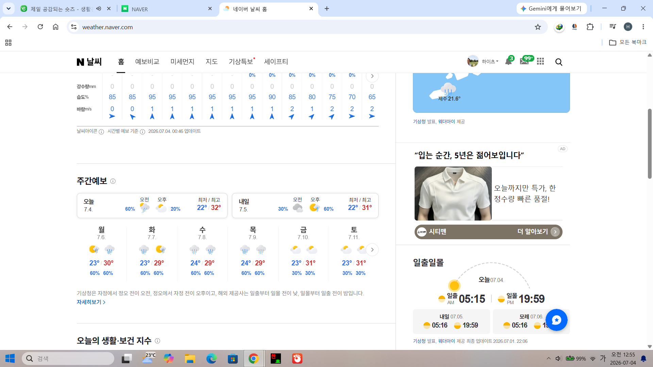Image resolution: width=653 pixels, height=367 pixels.
Task: Open the blue chat assistant floating button
Action: coord(556,320)
